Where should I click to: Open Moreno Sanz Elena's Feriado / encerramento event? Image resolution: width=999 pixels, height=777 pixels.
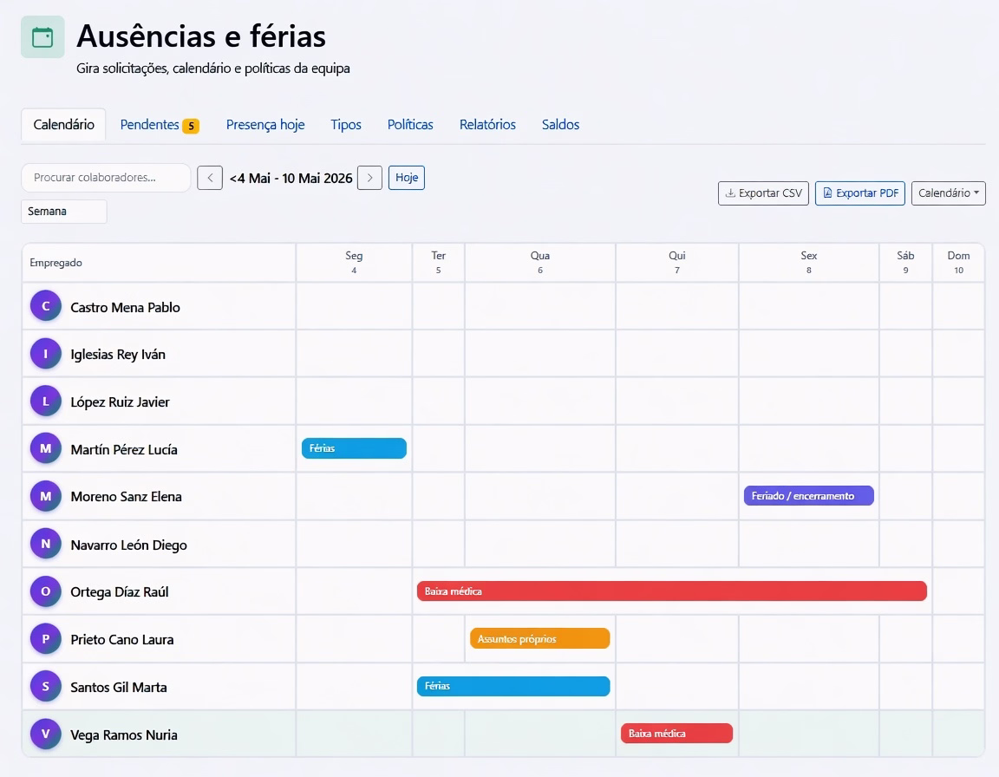pyautogui.click(x=808, y=495)
